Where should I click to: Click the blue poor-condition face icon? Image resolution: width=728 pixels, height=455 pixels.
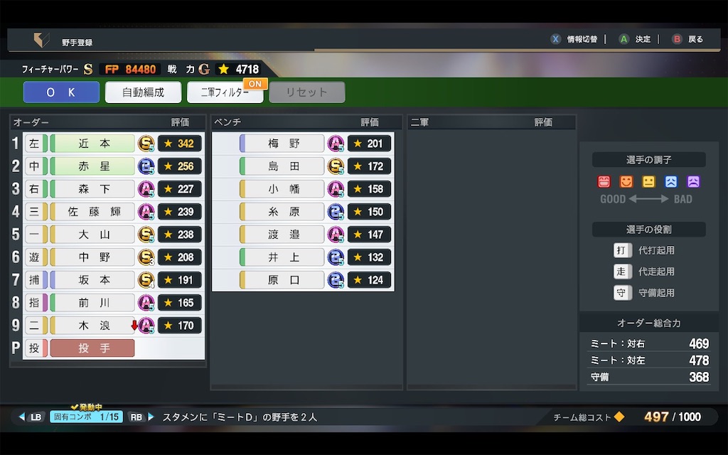pyautogui.click(x=671, y=181)
